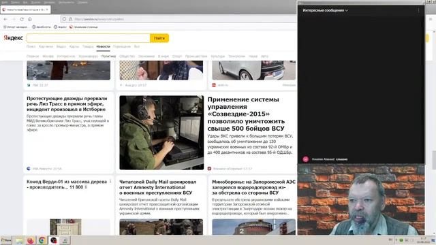
Task: Open the Авто news category
Action: pyautogui.click(x=264, y=56)
